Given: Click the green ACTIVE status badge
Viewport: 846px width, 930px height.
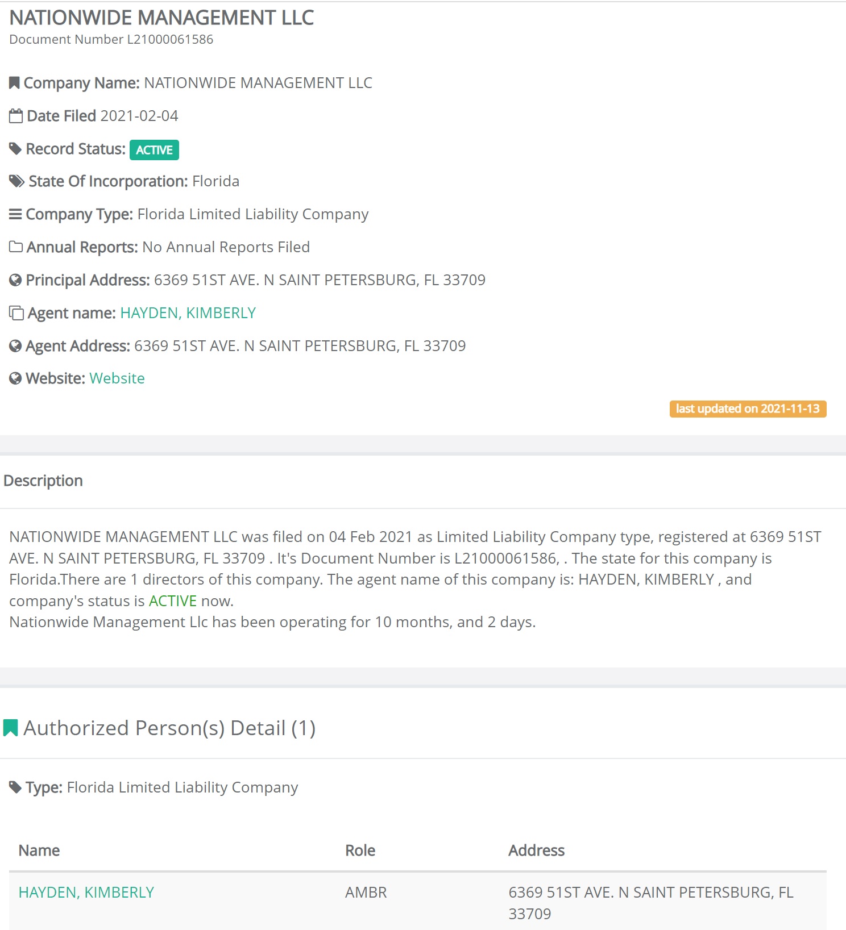Looking at the screenshot, I should click(154, 150).
